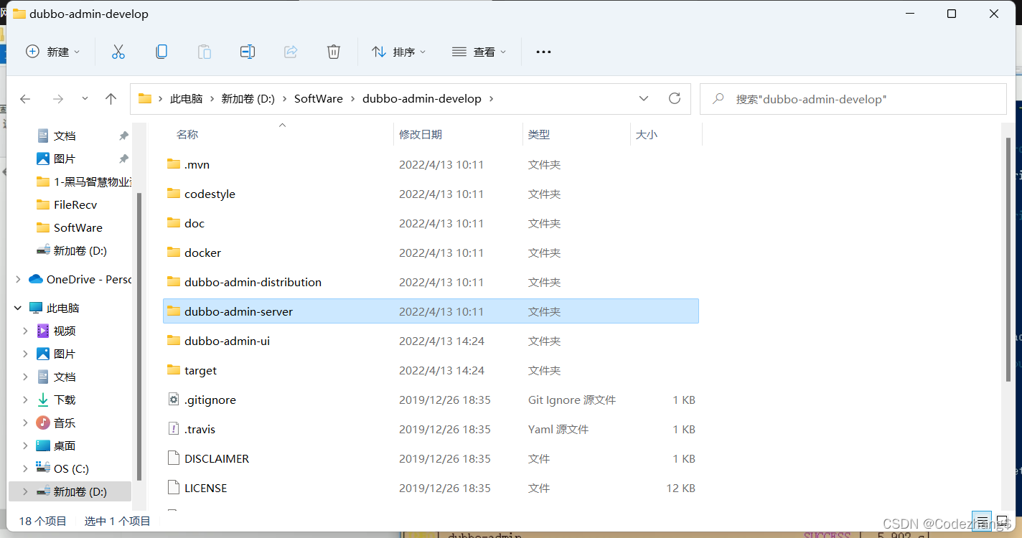Viewport: 1022px width, 538px height.
Task: Collapse the 此电脑 tree node
Action: click(x=18, y=308)
